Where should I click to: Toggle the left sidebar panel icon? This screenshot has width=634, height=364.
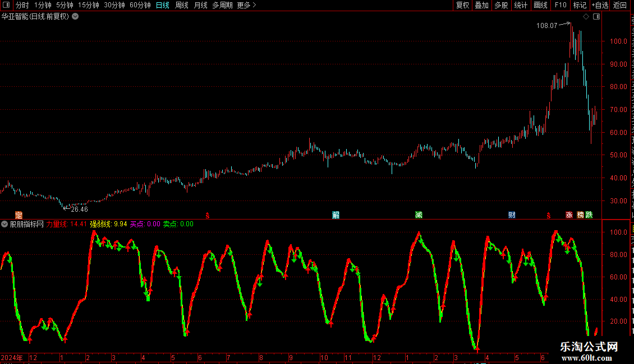click(6, 5)
